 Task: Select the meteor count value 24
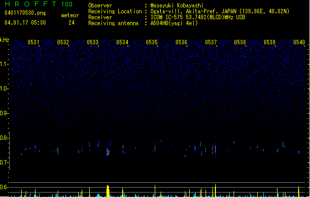pyautogui.click(x=71, y=23)
